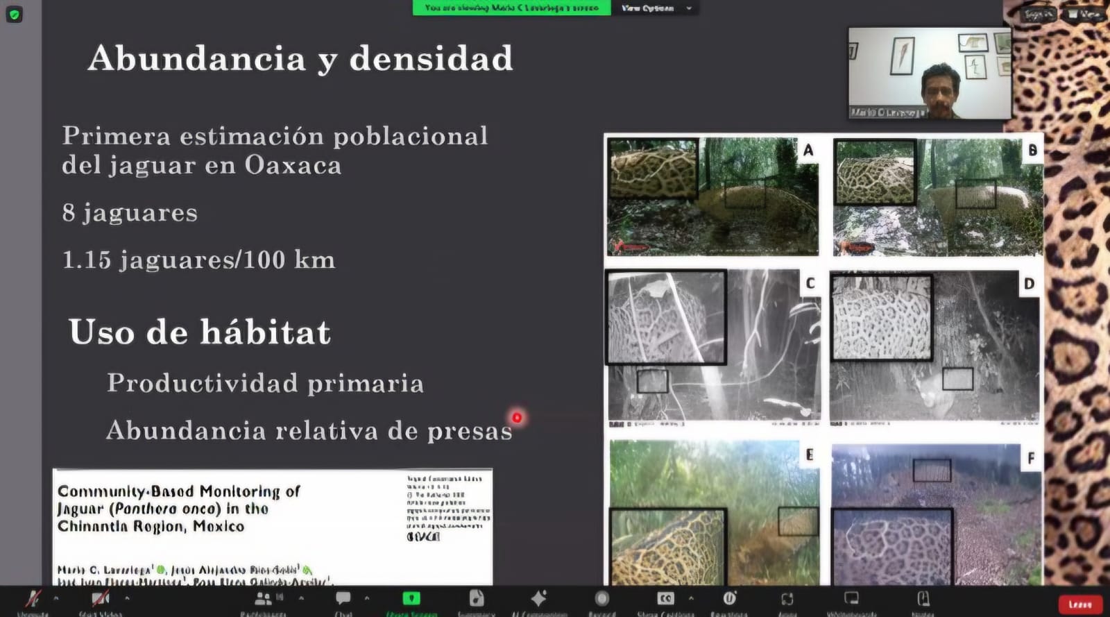The image size is (1110, 617).
Task: Open the Whiteboards icon
Action: point(851,599)
